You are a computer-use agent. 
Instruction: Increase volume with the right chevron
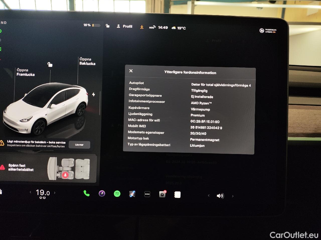point(233,196)
